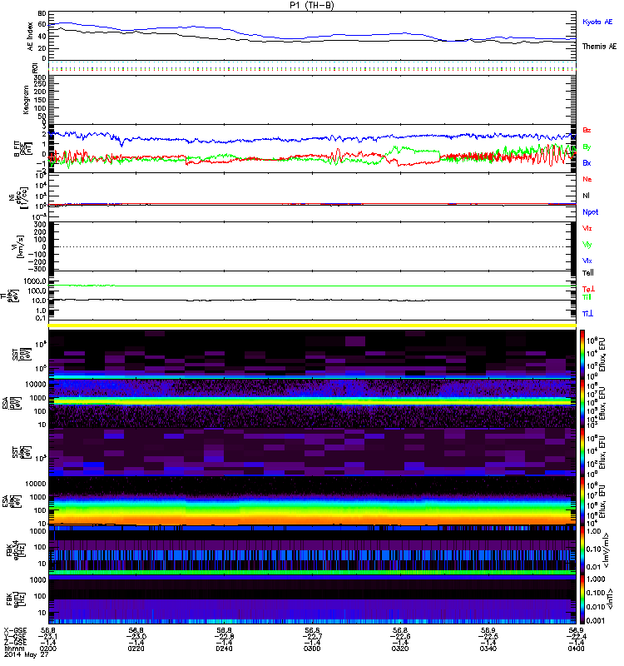Click the ESA ions energy spectrogram panel
This screenshot has width=624, height=666.
pos(312,403)
